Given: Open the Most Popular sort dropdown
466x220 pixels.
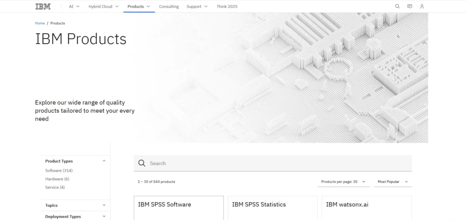Looking at the screenshot, I should coord(393,182).
